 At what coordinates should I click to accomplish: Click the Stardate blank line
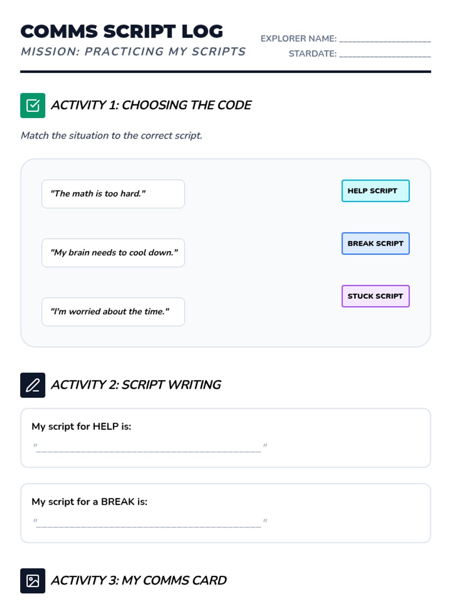385,54
